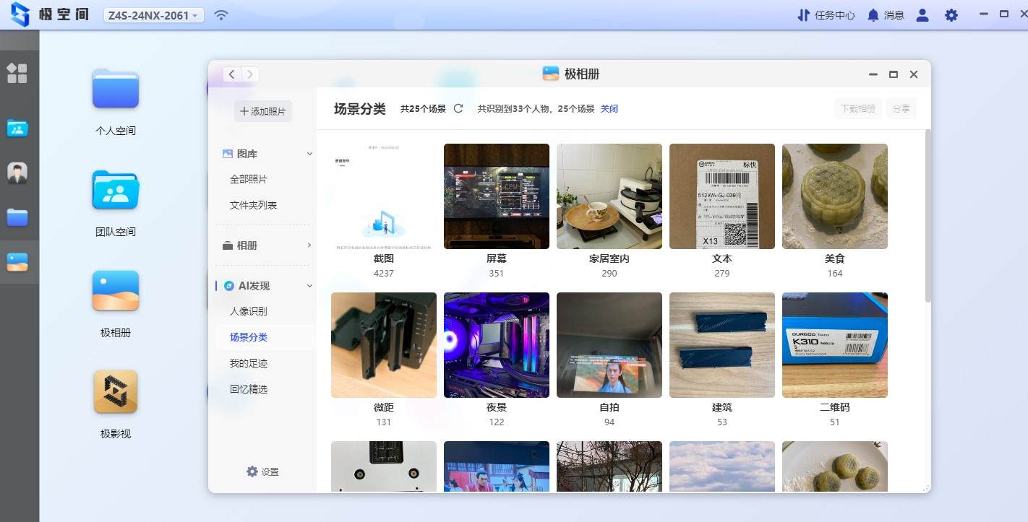Open the 任务中心 transfer icon
Viewport: 1028px width, 522px height.
pyautogui.click(x=805, y=14)
